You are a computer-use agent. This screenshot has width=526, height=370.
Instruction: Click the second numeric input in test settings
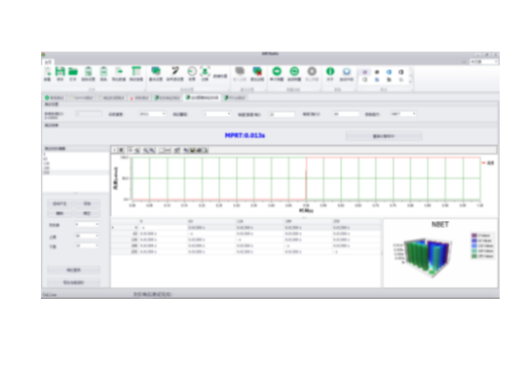coord(346,114)
